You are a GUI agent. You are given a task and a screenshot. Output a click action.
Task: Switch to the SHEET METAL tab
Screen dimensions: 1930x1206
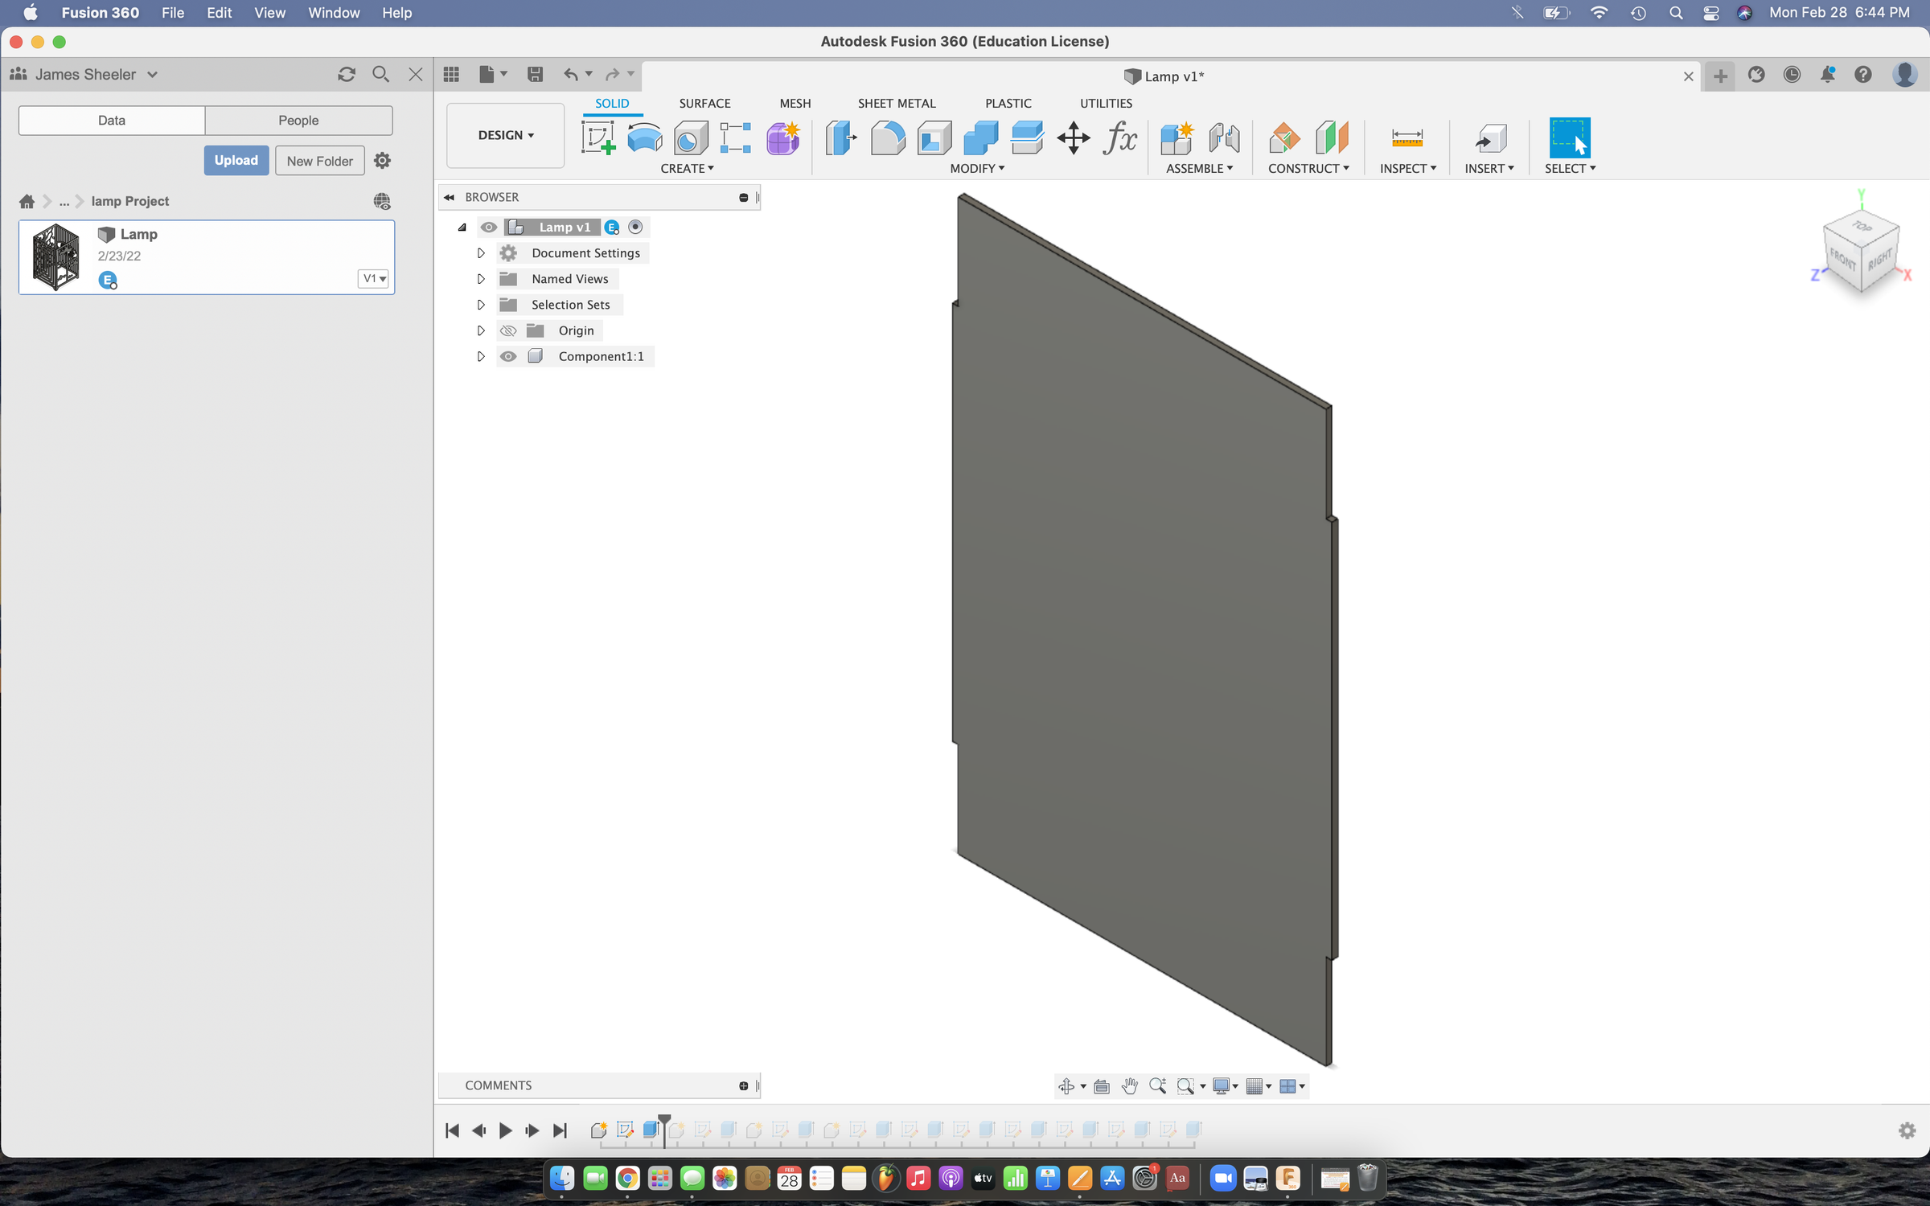(897, 103)
